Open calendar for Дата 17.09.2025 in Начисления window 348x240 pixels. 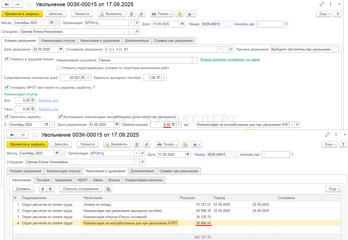pyautogui.click(x=188, y=154)
